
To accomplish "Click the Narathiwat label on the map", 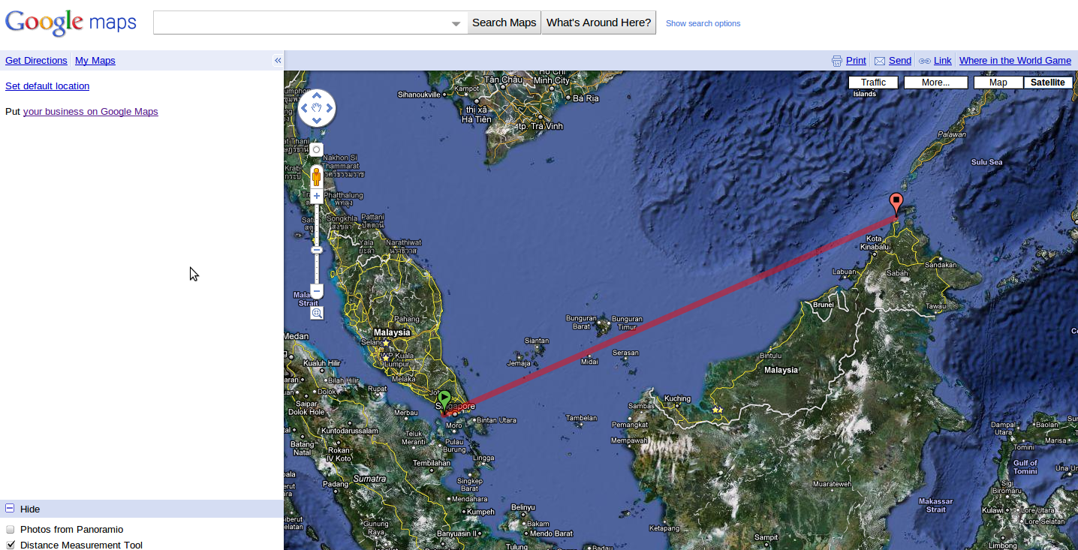I will [405, 243].
